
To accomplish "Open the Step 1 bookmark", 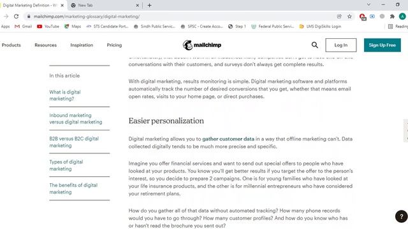I will click(237, 27).
